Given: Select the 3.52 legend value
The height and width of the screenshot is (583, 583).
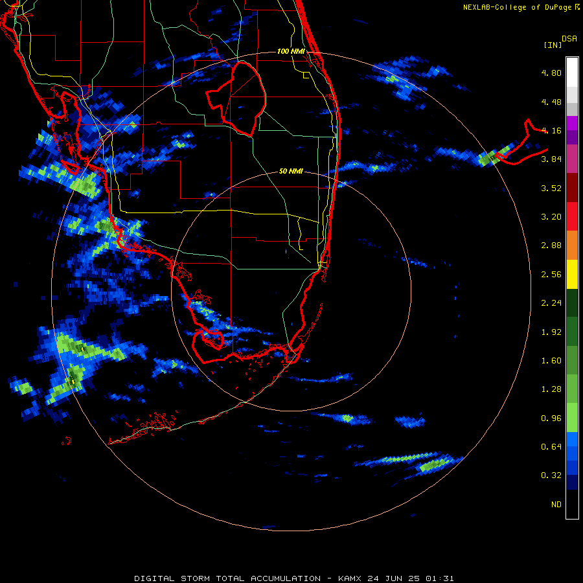Looking at the screenshot, I should (551, 188).
